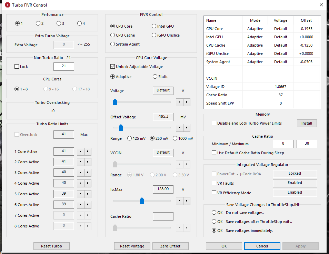
Task: Set offset range to 125 mV
Action: coord(136,138)
